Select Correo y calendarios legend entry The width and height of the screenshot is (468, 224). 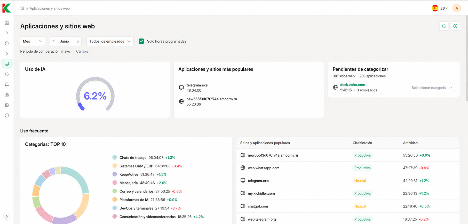[147, 191]
